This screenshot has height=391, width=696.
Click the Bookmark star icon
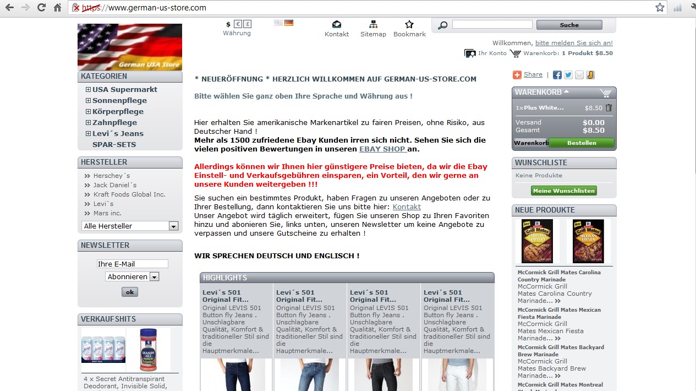(x=409, y=24)
